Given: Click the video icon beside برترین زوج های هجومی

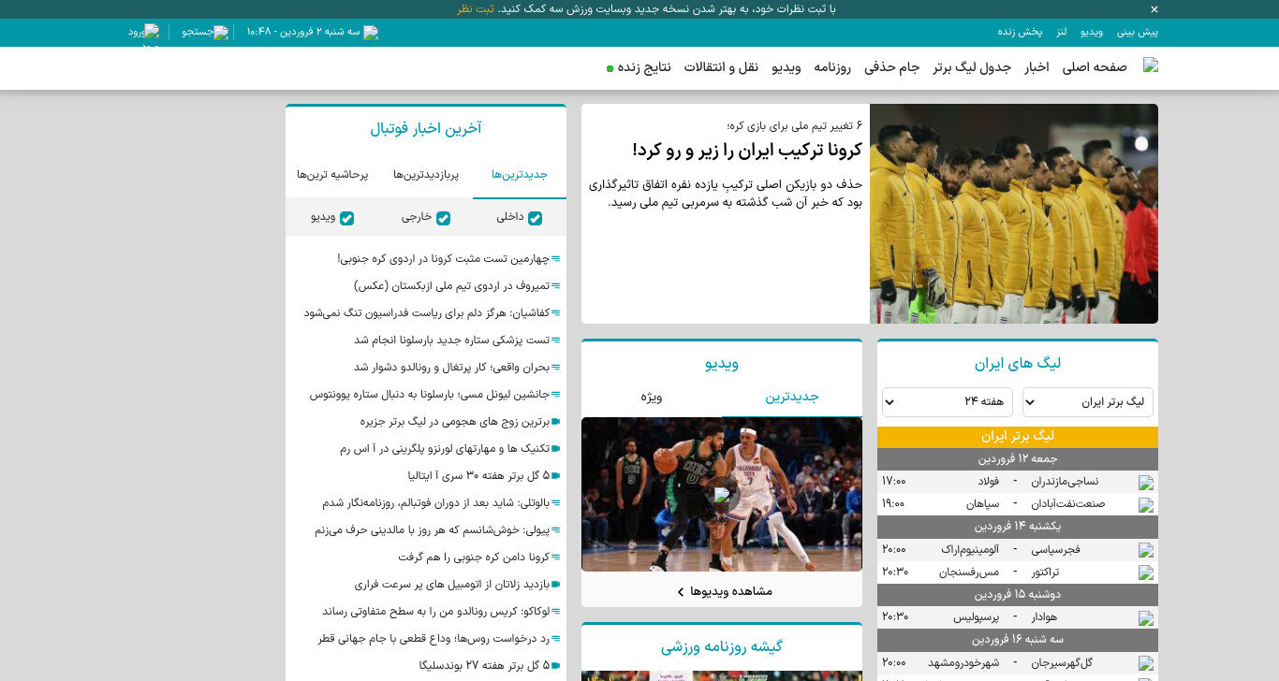Looking at the screenshot, I should (556, 422).
